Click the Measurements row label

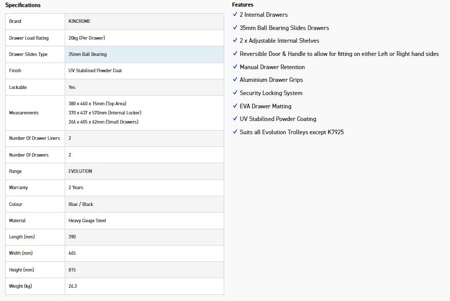(23, 113)
